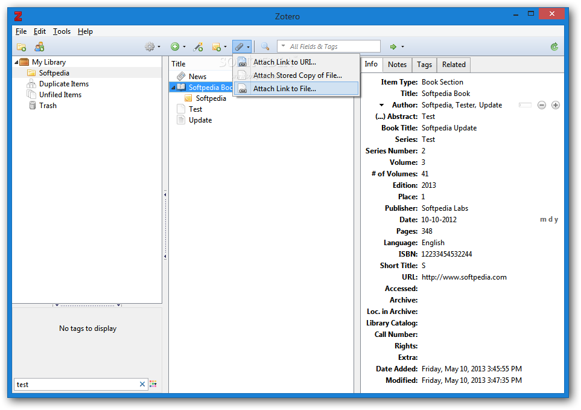Click the green Locate arrow icon
Viewport: 581px width, 410px height.
393,46
